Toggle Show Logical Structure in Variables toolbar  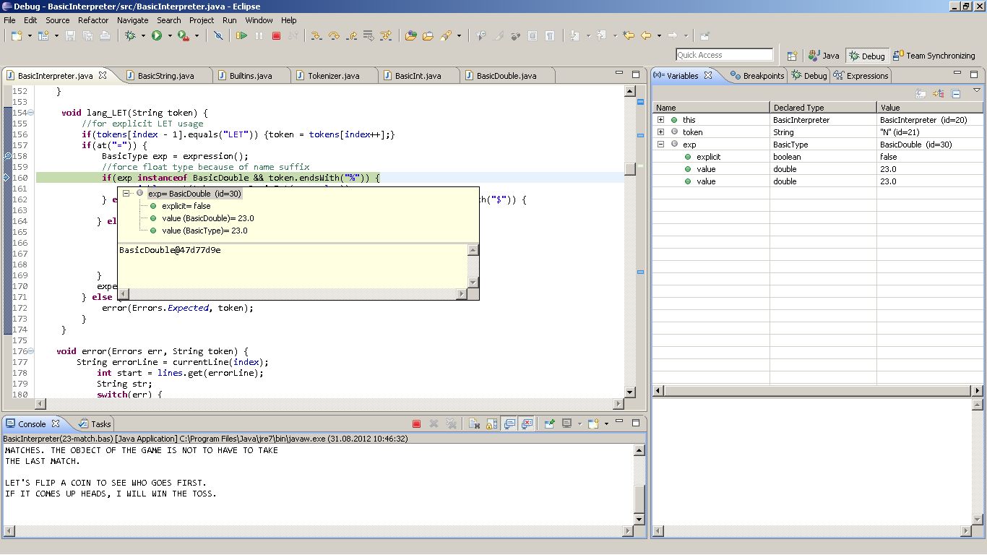939,93
